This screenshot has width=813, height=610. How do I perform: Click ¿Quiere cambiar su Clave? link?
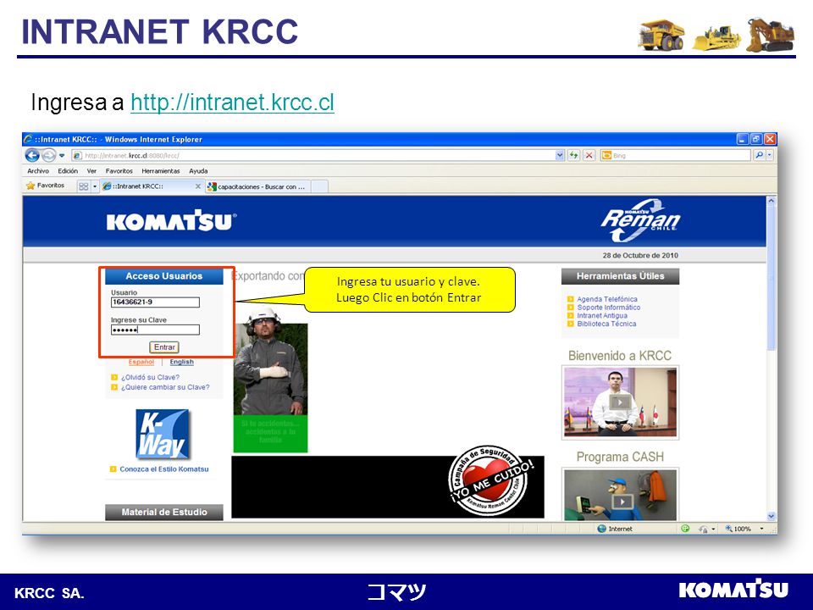tap(165, 387)
